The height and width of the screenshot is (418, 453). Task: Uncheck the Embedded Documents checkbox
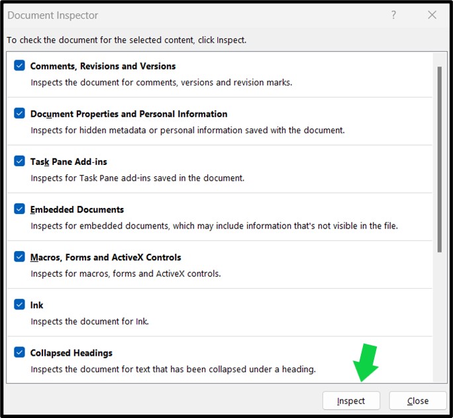pos(20,209)
